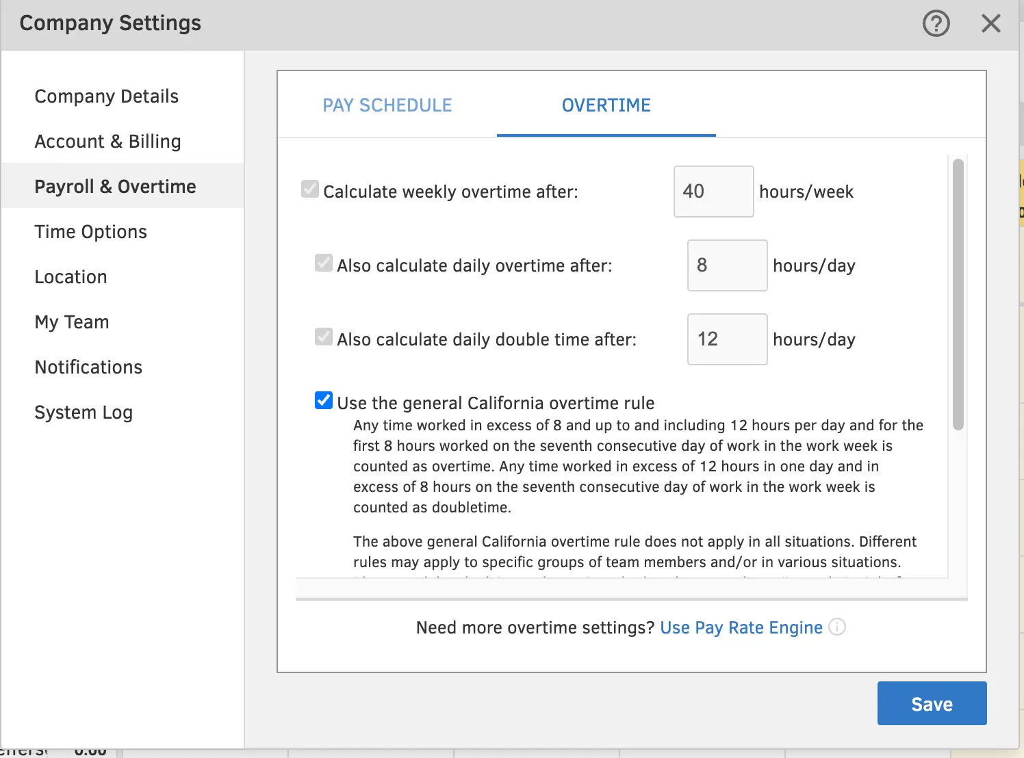
Task: Switch to the Pay Schedule tab
Action: coord(387,105)
